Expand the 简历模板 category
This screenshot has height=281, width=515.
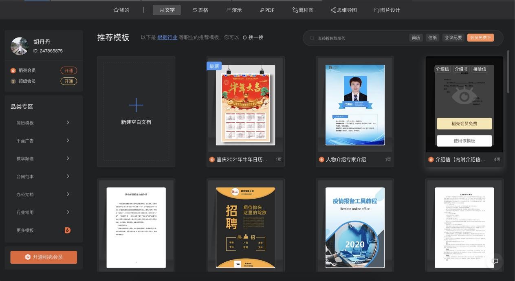[x=68, y=123]
